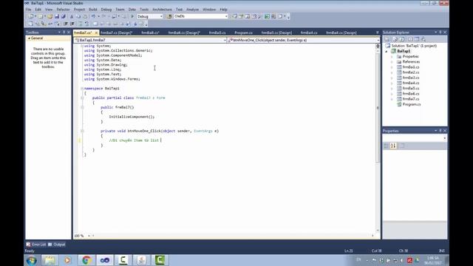Click the Find in Files icon beside OleDb
Image resolution: width=473 pixels, height=266 pixels.
click(x=169, y=16)
